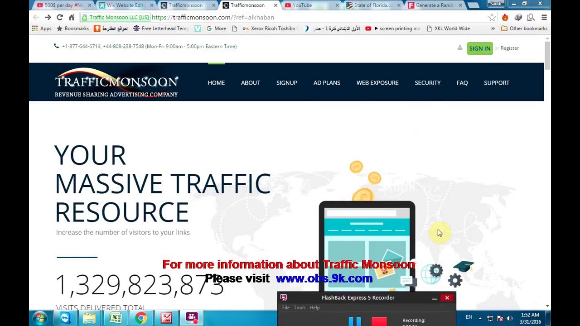
Task: Reload the current page
Action: pos(59,17)
